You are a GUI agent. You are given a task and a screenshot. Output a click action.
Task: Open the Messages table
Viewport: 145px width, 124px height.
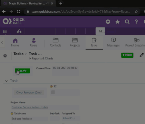pyautogui.click(x=113, y=42)
